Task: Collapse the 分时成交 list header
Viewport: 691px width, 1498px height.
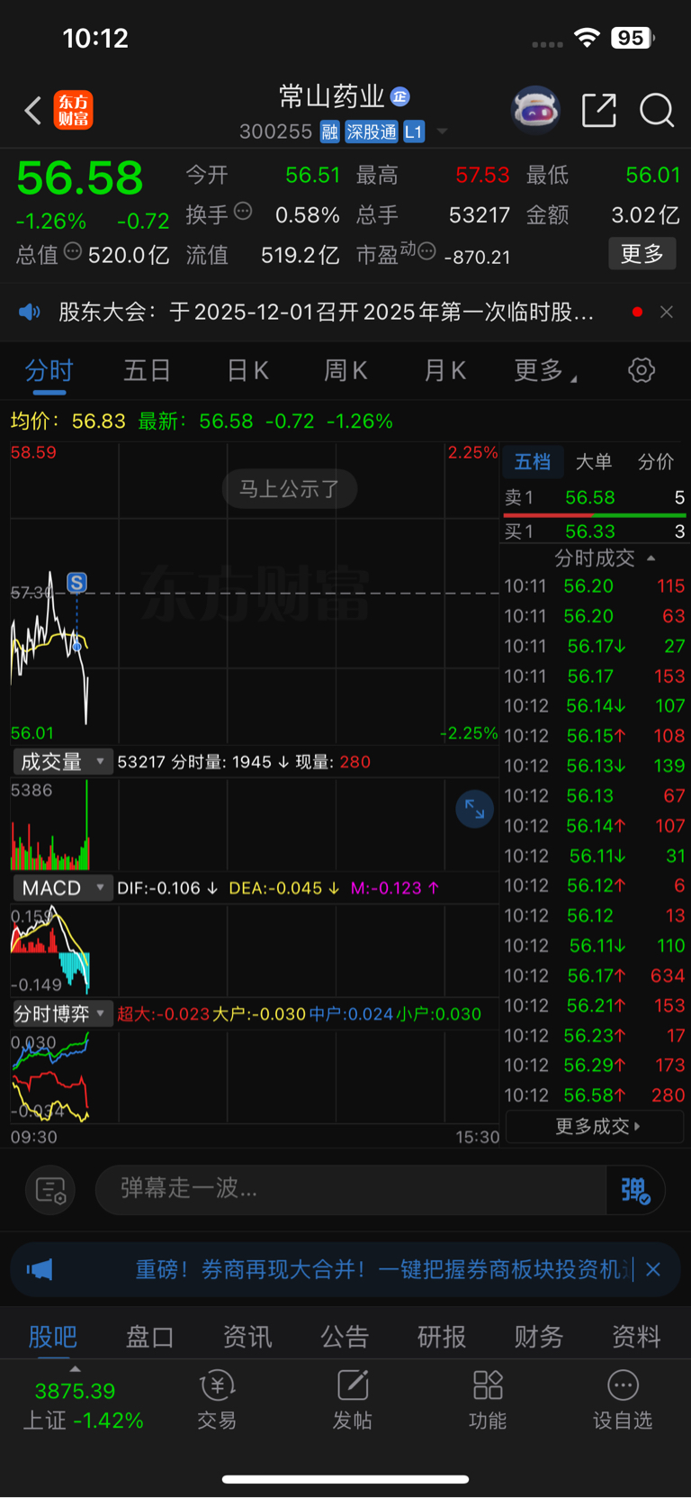Action: click(x=605, y=558)
